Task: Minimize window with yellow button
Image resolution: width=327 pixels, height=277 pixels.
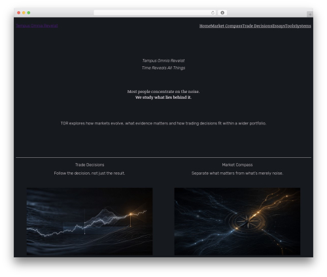Action: [x=24, y=12]
